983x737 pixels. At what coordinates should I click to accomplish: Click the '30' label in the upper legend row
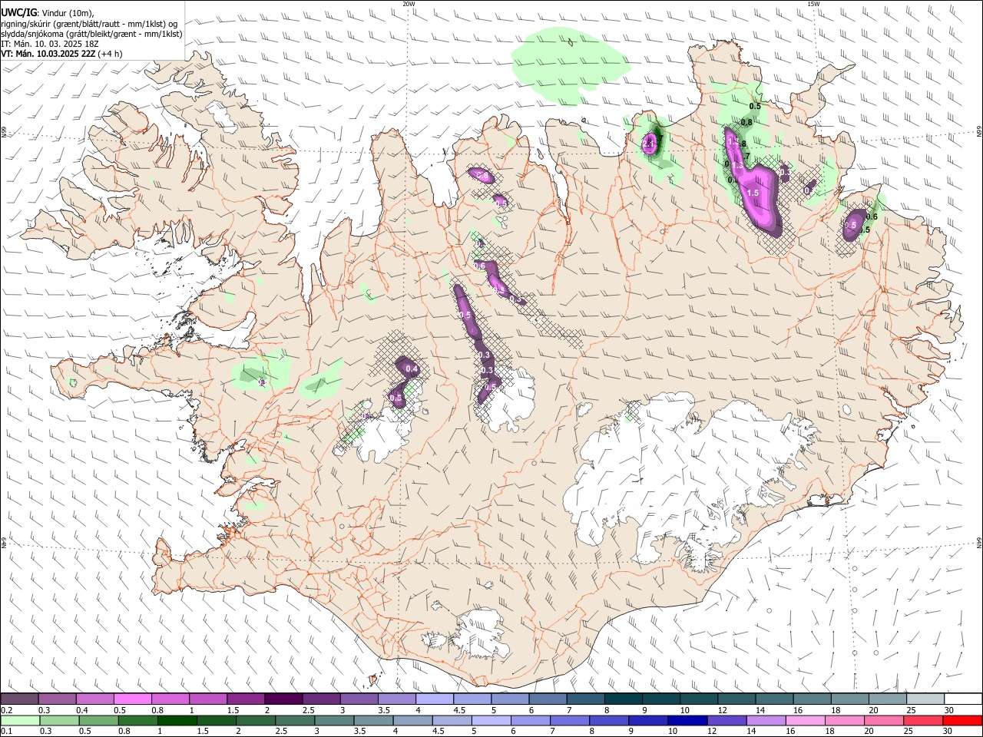pos(948,710)
